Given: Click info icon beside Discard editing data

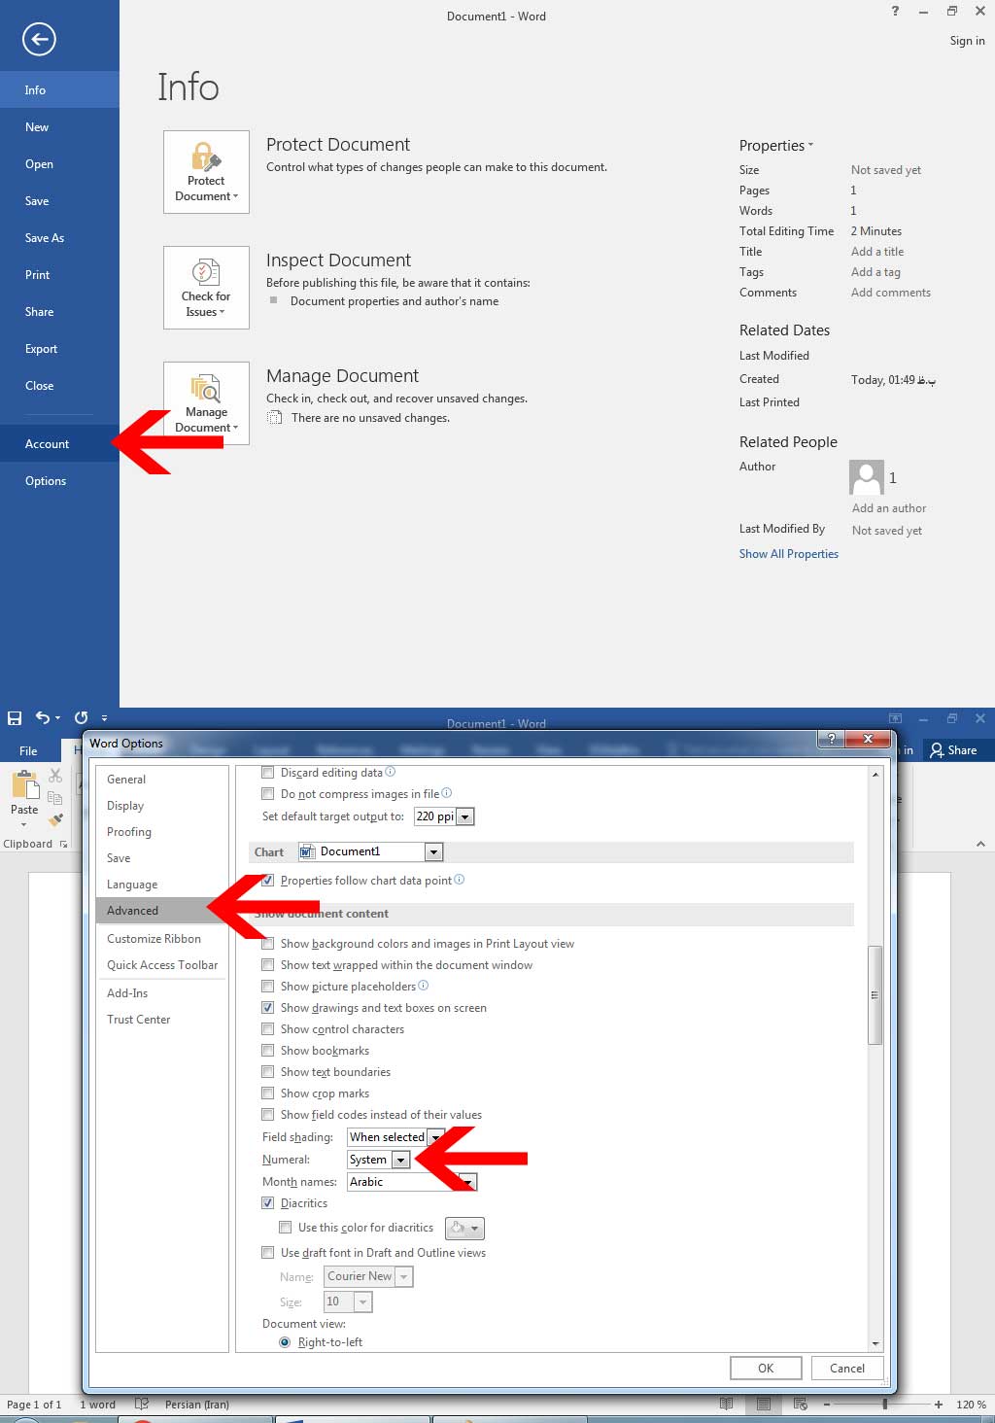Looking at the screenshot, I should [x=391, y=772].
